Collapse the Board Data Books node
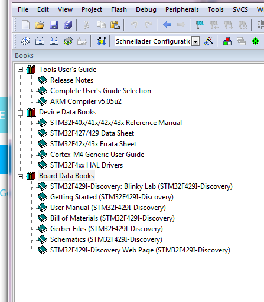Viewport: 264px width, 302px height. coord(20,176)
